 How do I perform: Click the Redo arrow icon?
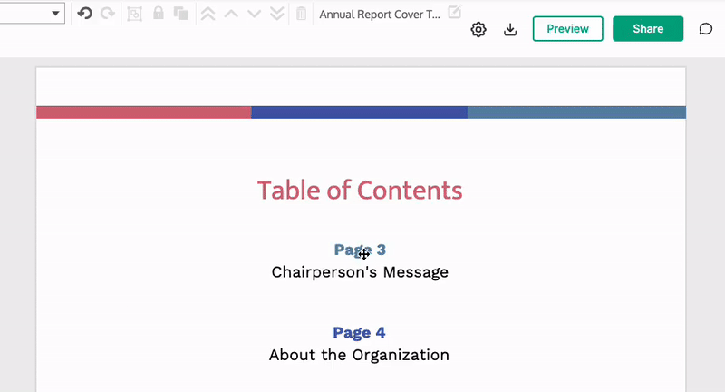tap(108, 14)
